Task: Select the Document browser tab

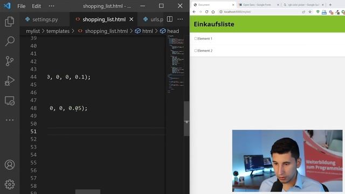Action: 213,5
